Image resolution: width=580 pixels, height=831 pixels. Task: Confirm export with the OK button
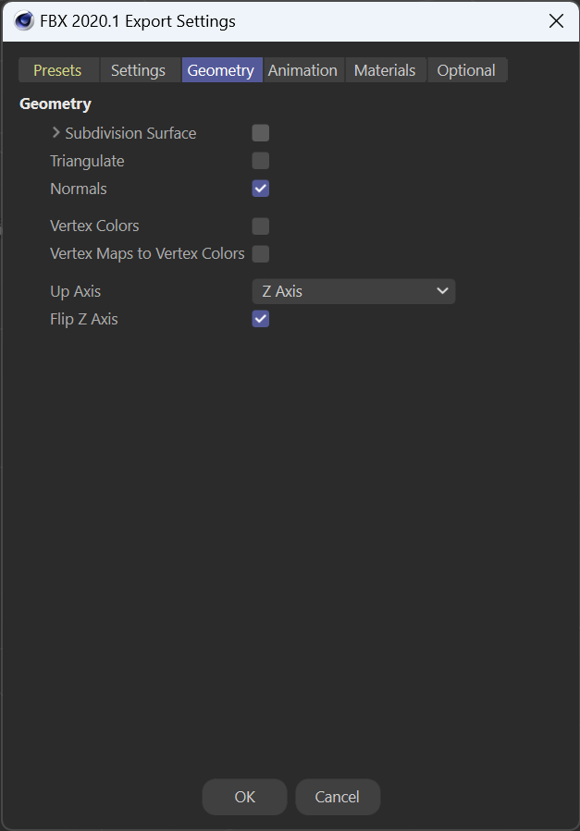point(244,797)
